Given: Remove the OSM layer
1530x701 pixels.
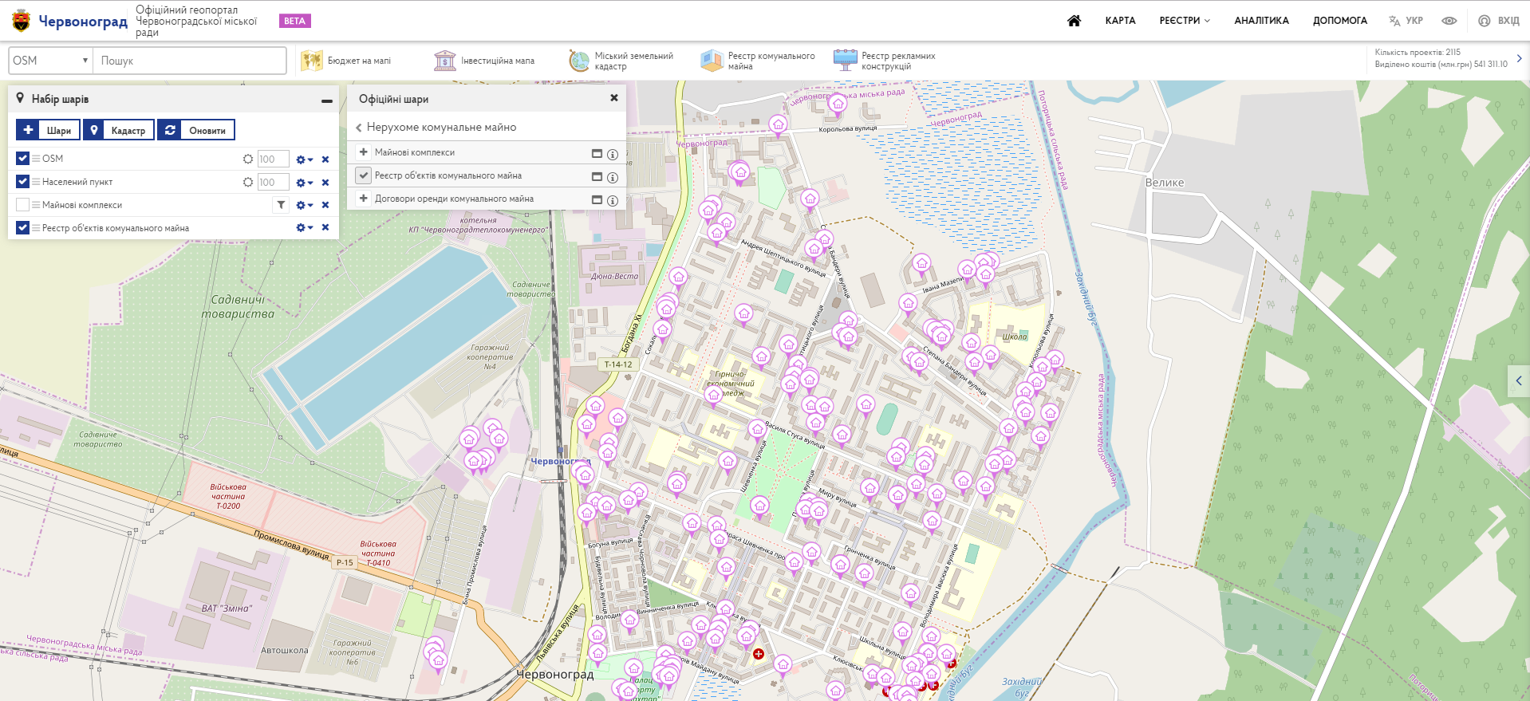Looking at the screenshot, I should pyautogui.click(x=325, y=159).
